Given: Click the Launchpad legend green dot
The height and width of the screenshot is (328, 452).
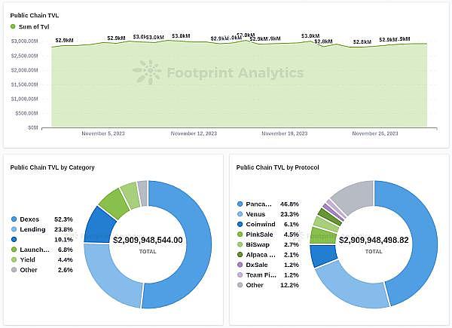Looking at the screenshot, I should 14,250.
